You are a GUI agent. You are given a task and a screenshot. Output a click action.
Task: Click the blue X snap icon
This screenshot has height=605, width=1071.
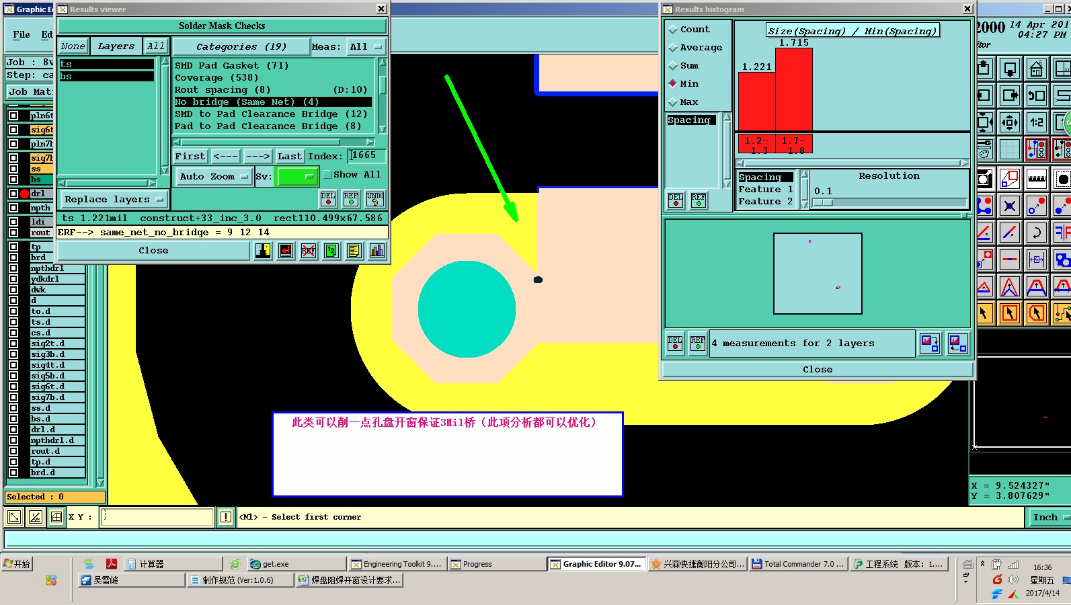[x=1009, y=206]
